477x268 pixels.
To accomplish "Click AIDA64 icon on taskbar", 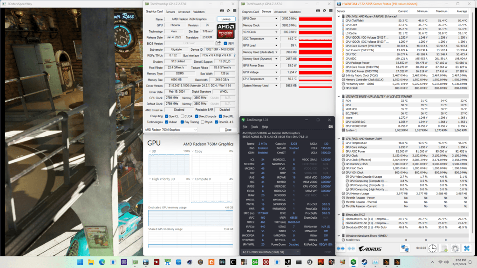I will [255, 262].
